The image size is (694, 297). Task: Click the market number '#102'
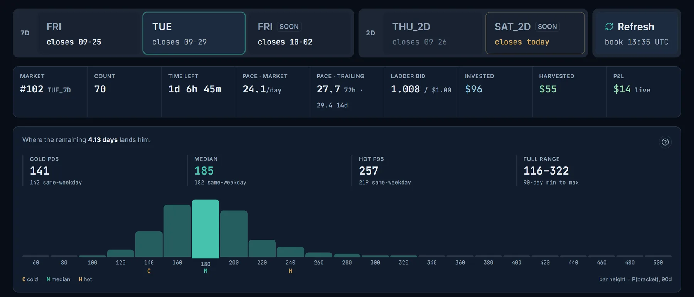coord(32,89)
